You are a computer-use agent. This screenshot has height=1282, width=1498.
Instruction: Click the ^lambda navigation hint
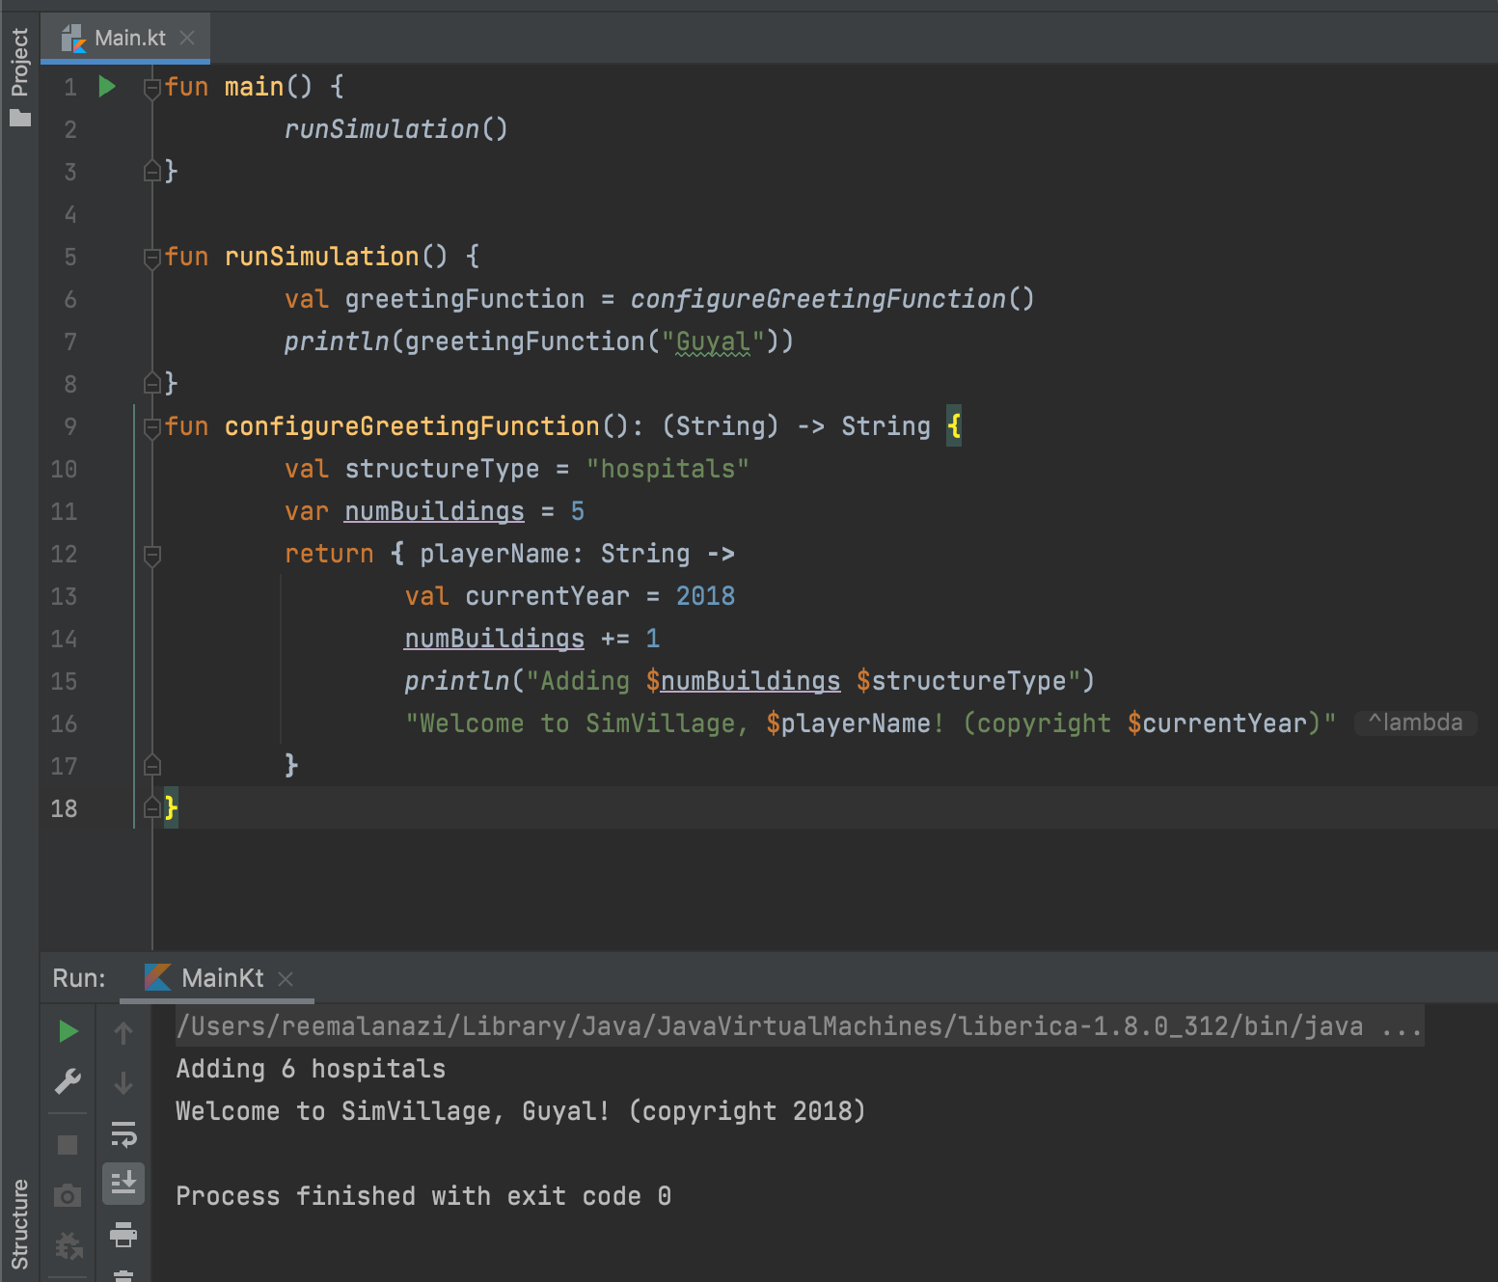[1415, 723]
